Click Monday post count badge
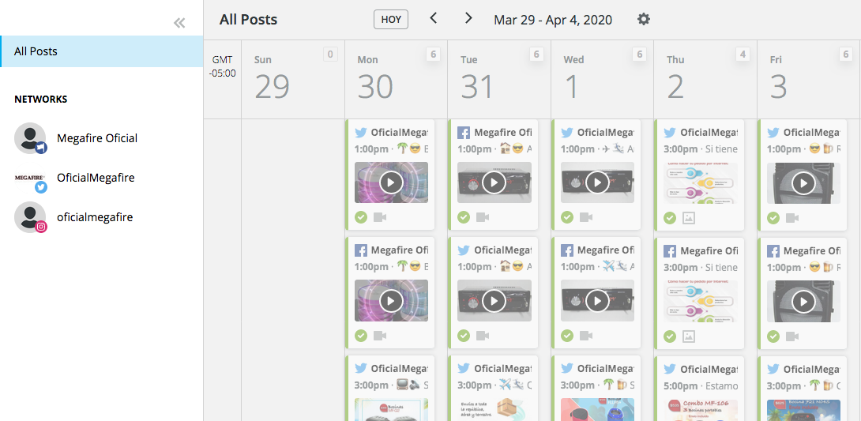 click(x=433, y=55)
